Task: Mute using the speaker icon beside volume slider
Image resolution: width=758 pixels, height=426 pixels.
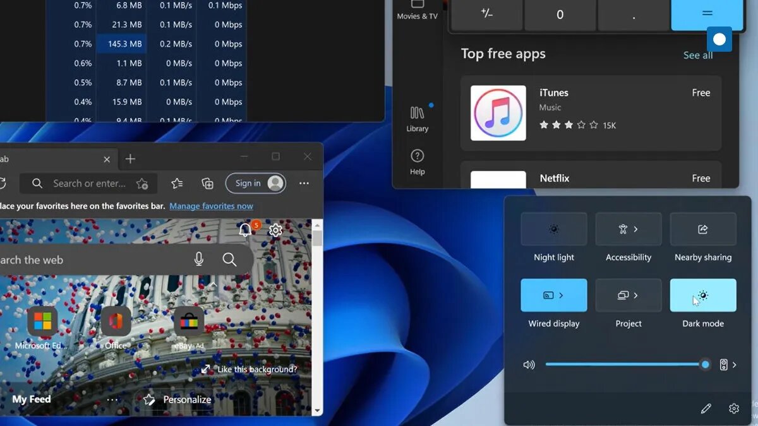Action: point(529,364)
